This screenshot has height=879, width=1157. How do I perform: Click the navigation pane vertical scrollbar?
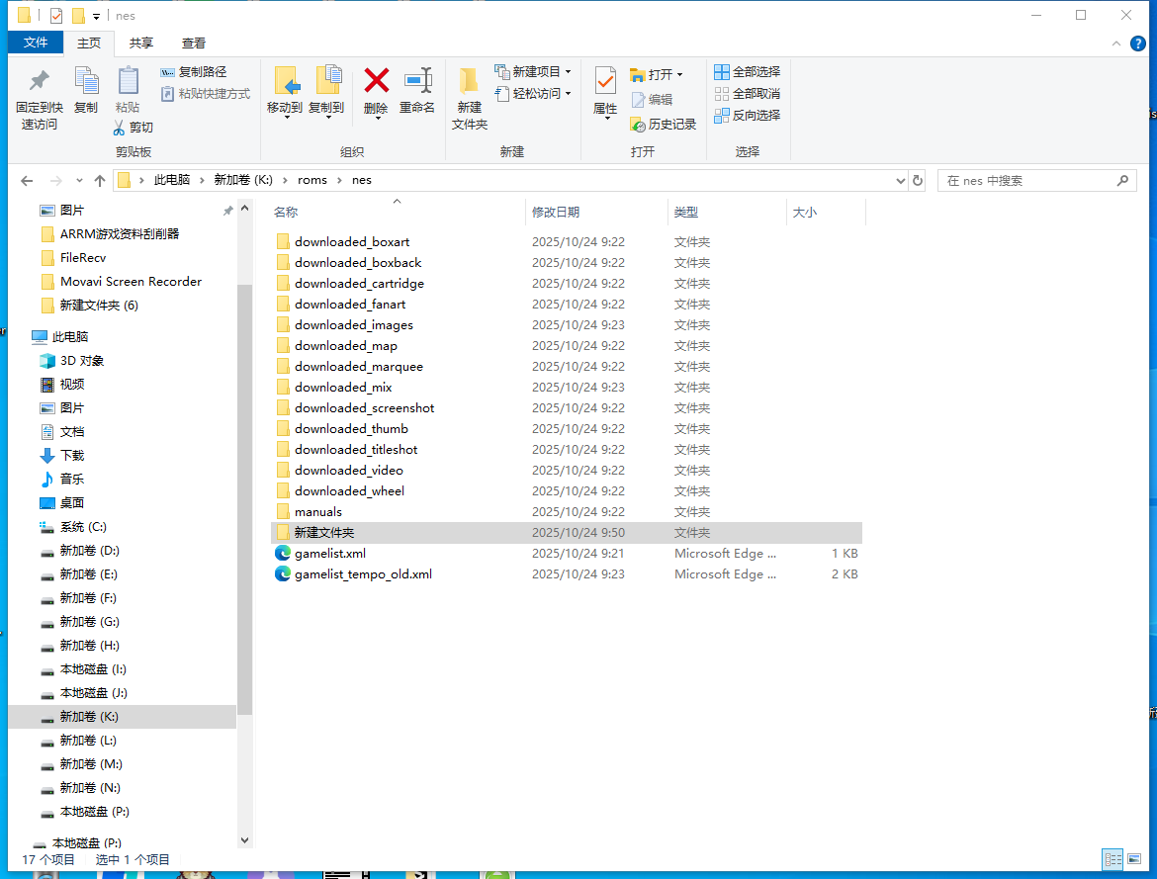click(x=245, y=494)
